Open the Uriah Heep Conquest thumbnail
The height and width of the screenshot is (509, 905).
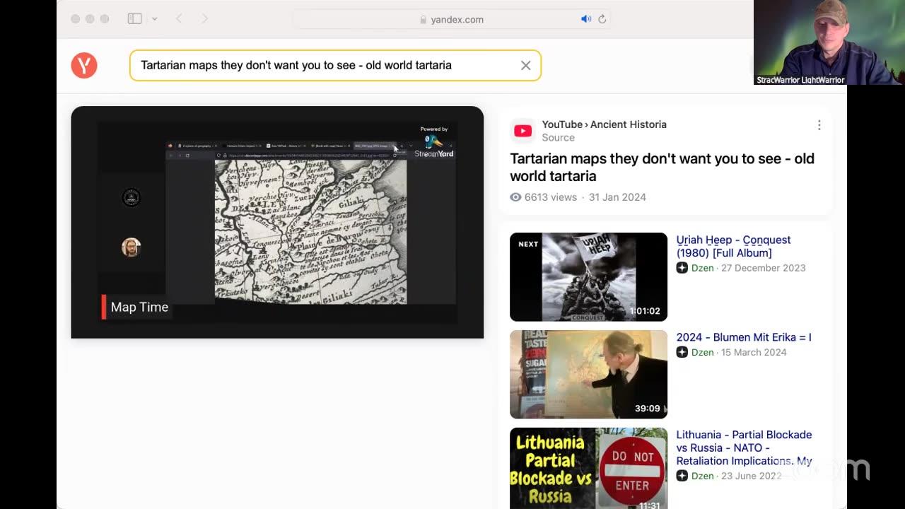tap(588, 276)
